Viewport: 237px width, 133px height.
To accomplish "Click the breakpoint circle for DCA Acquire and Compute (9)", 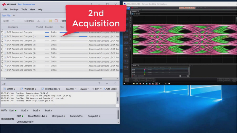I will 2,70.
